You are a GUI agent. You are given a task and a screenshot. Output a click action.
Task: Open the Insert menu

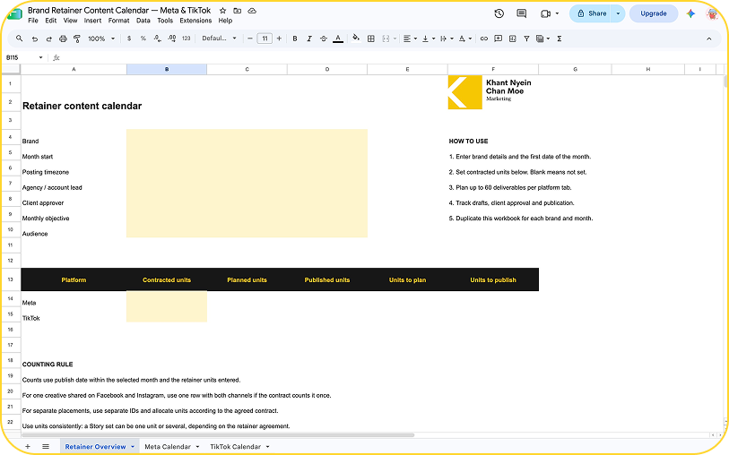(92, 21)
